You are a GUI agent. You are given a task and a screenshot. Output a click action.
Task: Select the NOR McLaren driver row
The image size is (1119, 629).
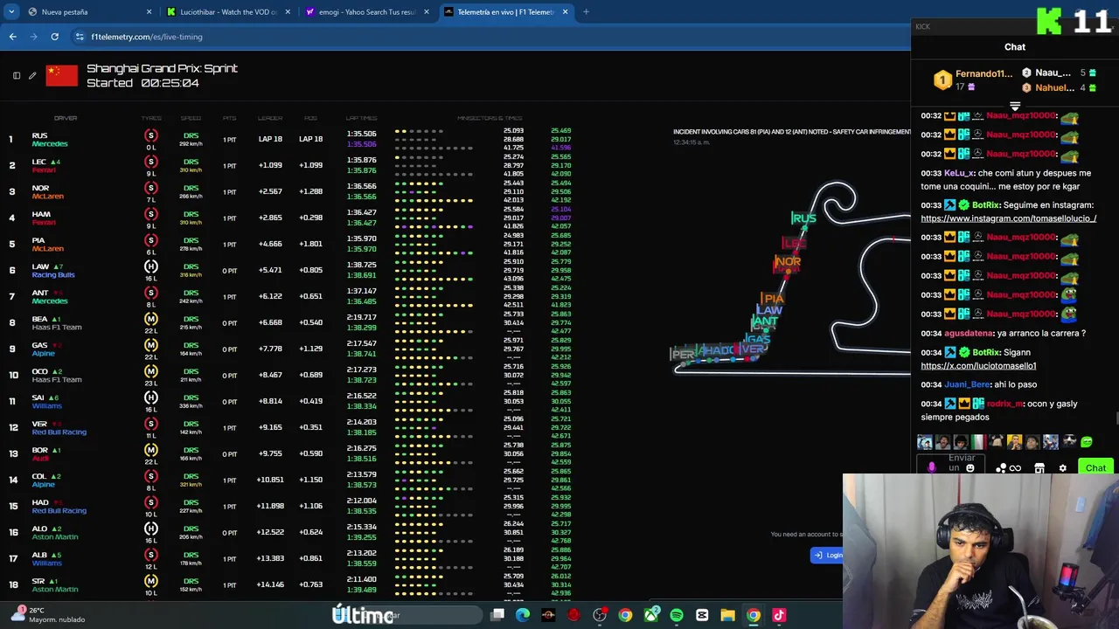[288, 191]
